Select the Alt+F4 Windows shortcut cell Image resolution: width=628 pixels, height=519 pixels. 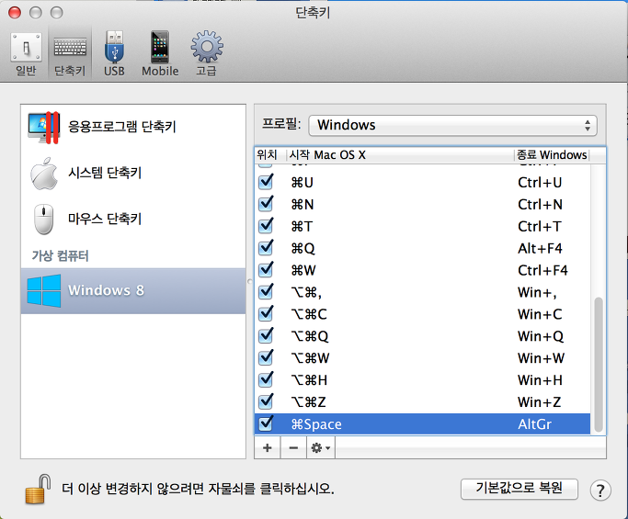tap(540, 249)
